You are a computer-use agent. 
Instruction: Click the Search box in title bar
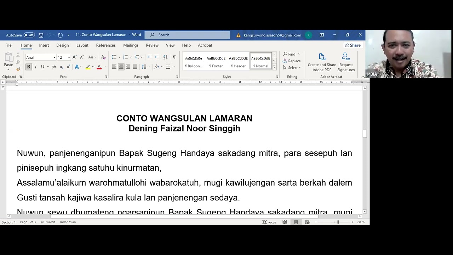click(188, 35)
